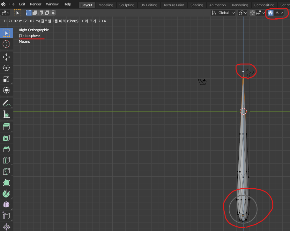The image size is (290, 231).
Task: Select the Spin tool
Action: (6, 194)
